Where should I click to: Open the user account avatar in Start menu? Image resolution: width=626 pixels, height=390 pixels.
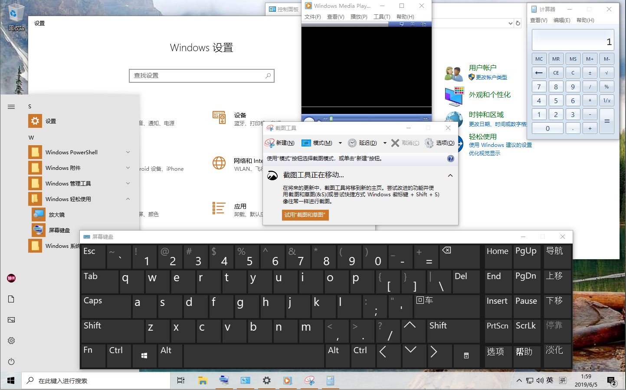tap(11, 278)
